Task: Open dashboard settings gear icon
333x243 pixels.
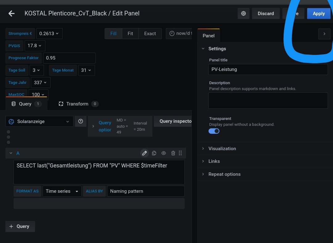Action: tap(243, 14)
